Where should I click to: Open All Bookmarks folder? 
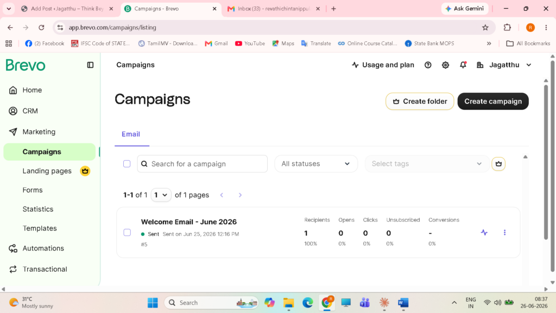528,43
